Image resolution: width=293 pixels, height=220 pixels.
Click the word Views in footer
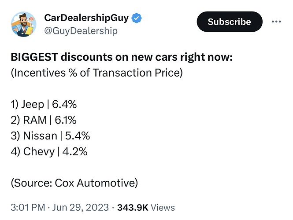click(163, 207)
